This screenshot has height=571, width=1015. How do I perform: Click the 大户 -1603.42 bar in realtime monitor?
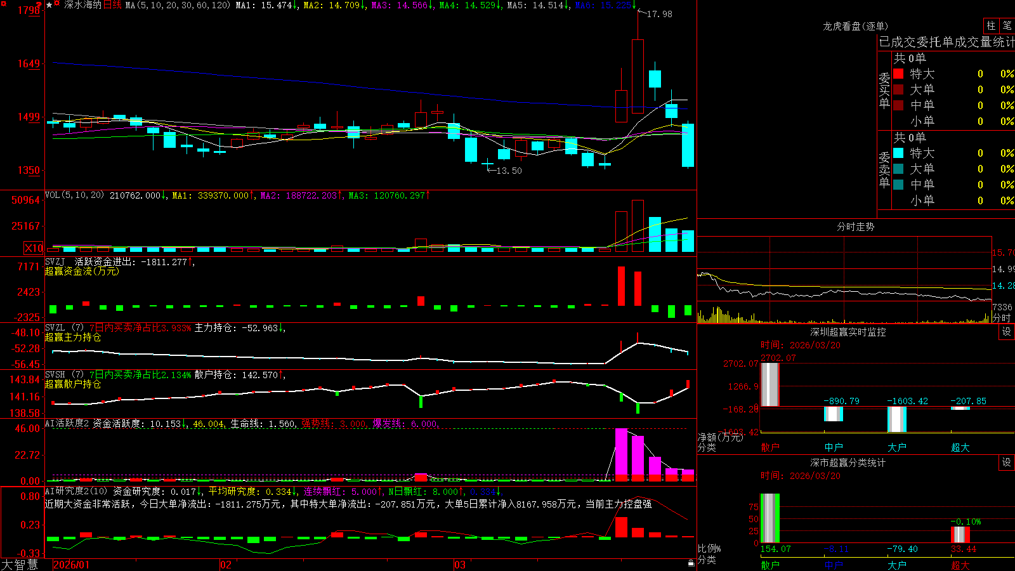pyautogui.click(x=897, y=419)
